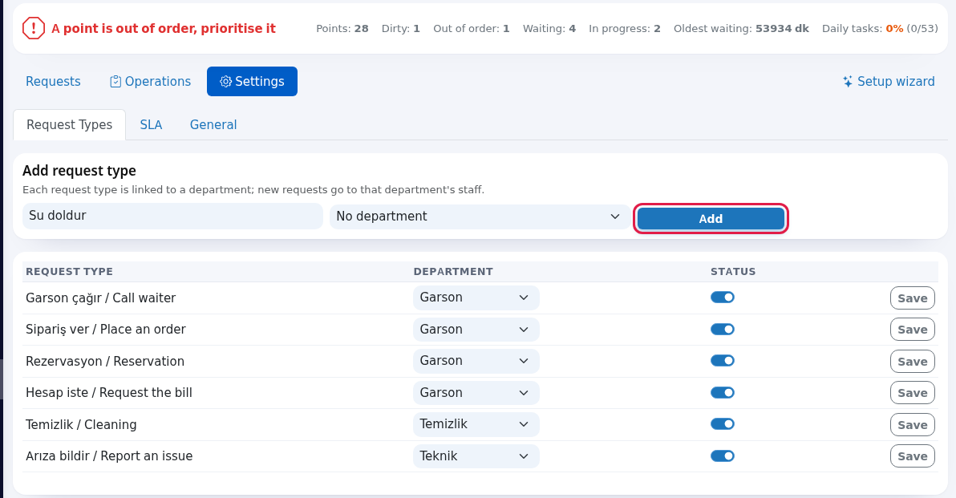
Task: Save the Arıza bildir / Report an issue row
Action: tap(912, 456)
